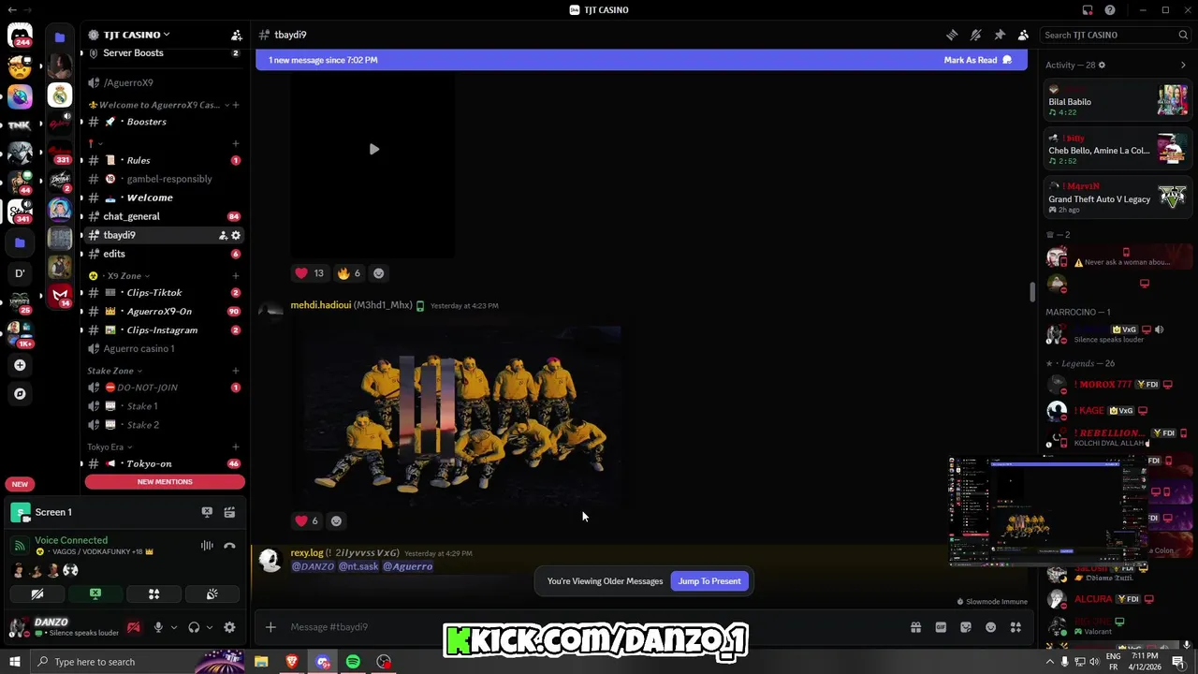The width and height of the screenshot is (1198, 674).
Task: Join the Aguerro casino 1 voice channel
Action: tap(164, 348)
